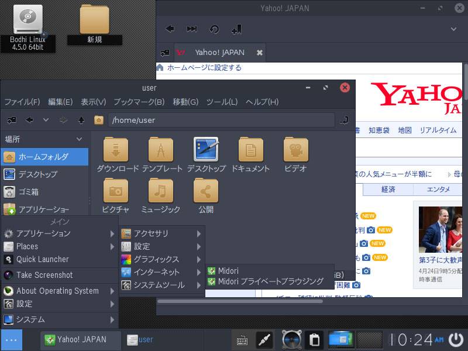Choose Take Screenshot in main menu
468x351 pixels.
click(x=60, y=275)
